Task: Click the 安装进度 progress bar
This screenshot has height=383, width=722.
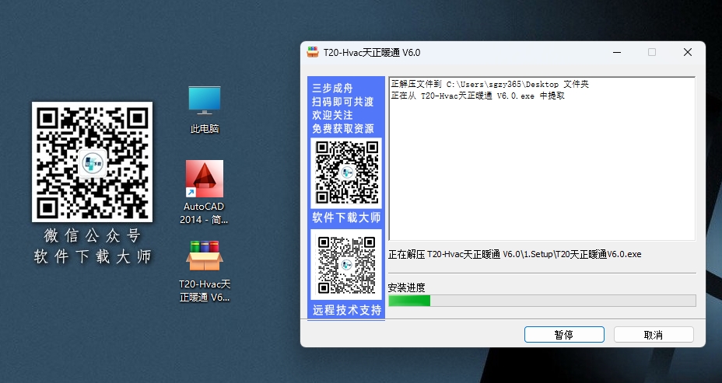Action: [x=542, y=301]
